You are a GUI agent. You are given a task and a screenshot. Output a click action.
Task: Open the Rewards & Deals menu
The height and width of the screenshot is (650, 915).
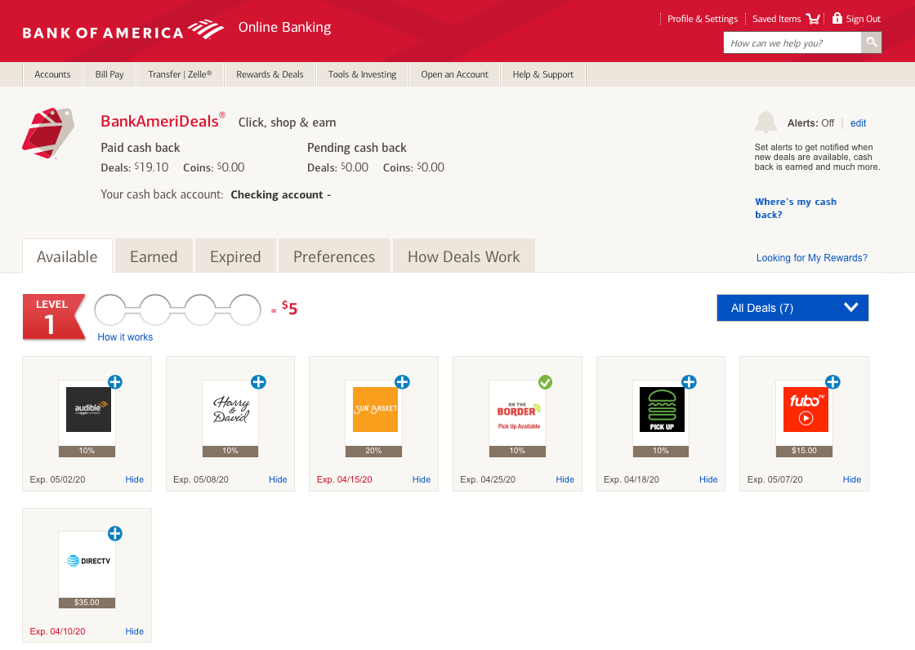(270, 74)
